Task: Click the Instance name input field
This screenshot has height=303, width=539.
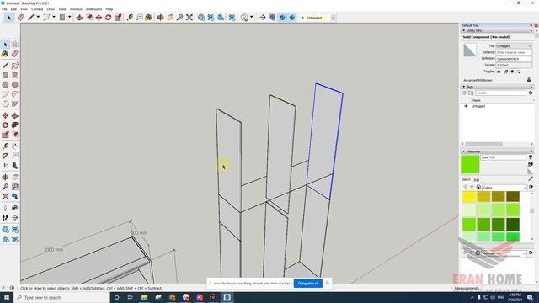Action: 514,52
